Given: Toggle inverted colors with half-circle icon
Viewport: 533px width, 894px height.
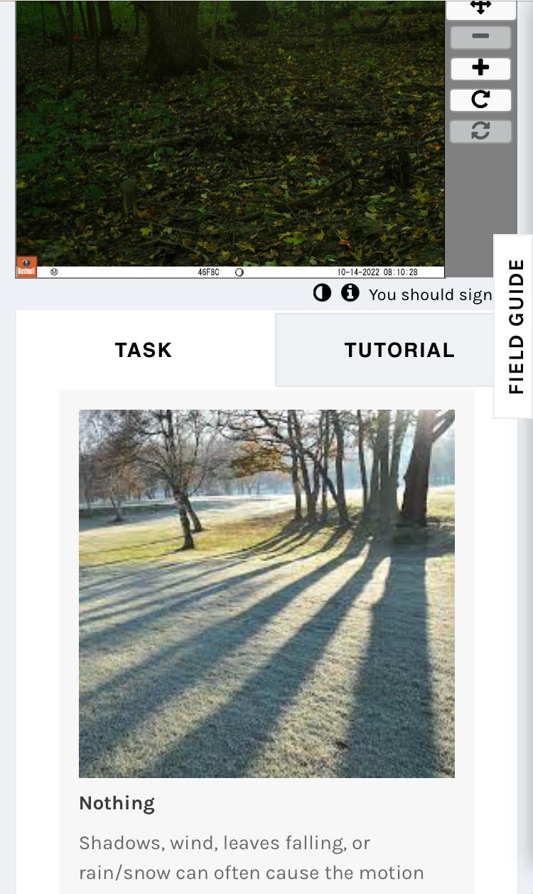Looking at the screenshot, I should tap(322, 293).
